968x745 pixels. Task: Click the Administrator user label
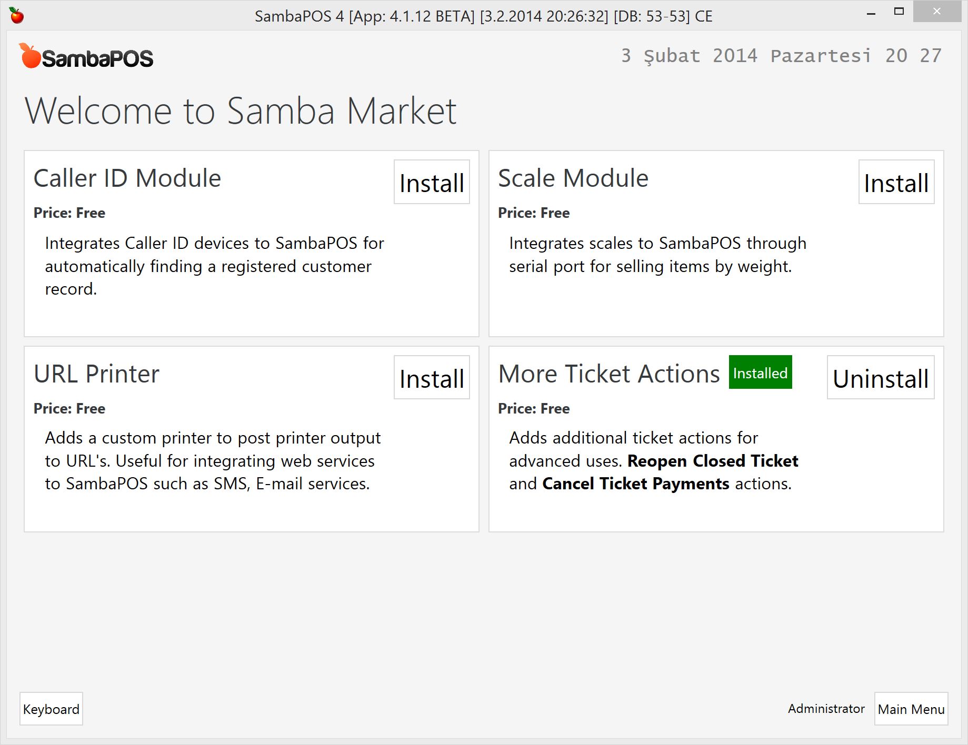pyautogui.click(x=825, y=709)
